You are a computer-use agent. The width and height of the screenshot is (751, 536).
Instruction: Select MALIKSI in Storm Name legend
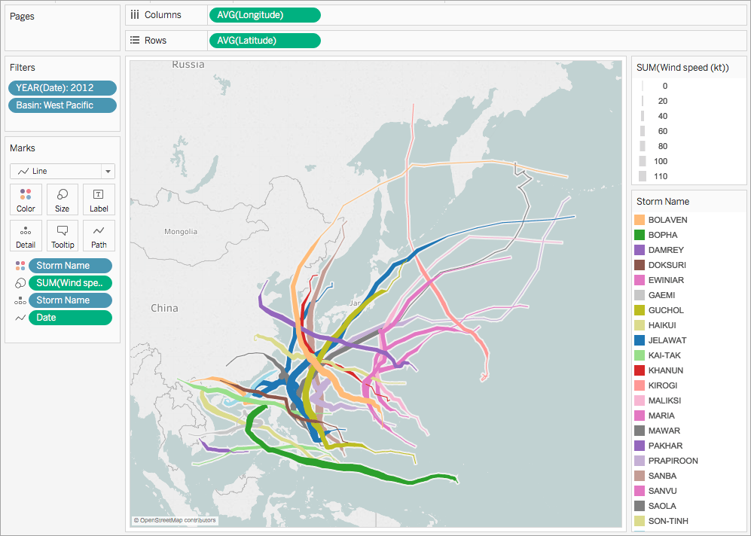[664, 400]
